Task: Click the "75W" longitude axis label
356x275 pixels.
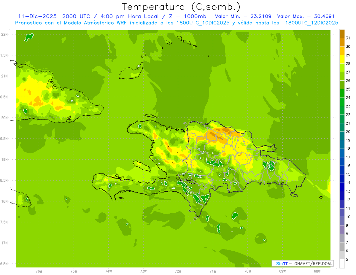Action: pyautogui.click(x=74, y=271)
